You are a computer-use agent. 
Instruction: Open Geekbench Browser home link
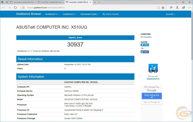coord(29,14)
